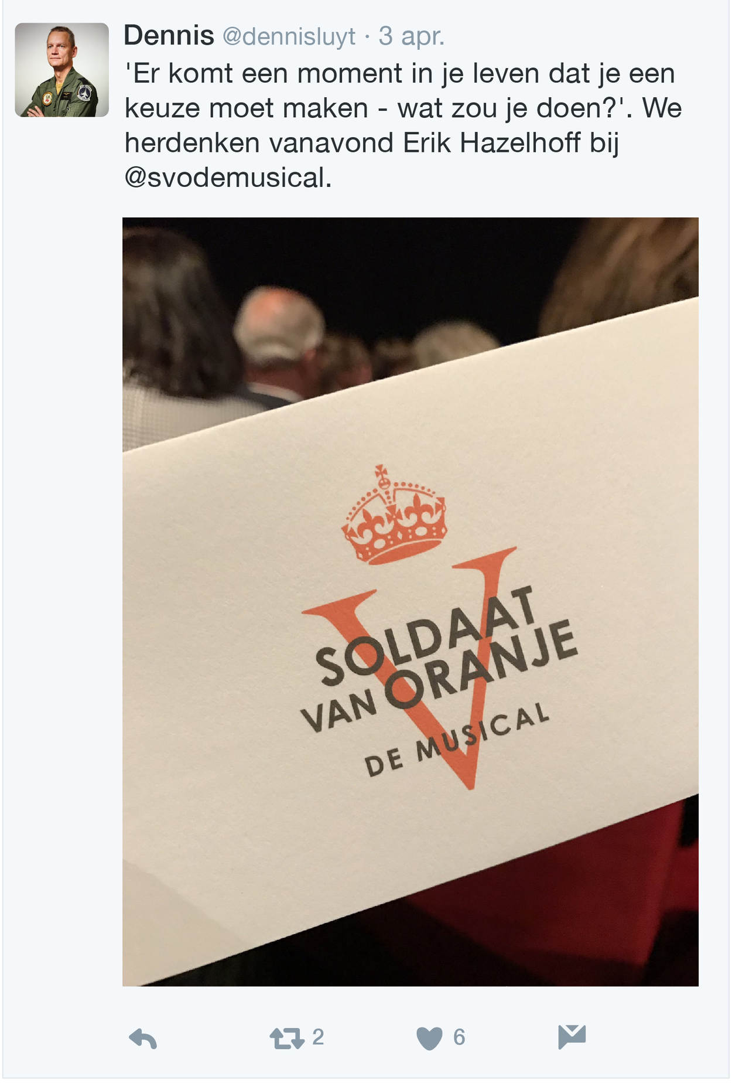The width and height of the screenshot is (732, 1083).
Task: View the retweet count of 2
Action: pyautogui.click(x=317, y=1037)
